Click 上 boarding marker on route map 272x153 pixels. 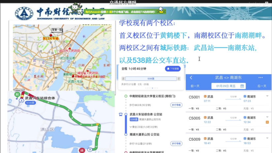[x=21, y=101]
